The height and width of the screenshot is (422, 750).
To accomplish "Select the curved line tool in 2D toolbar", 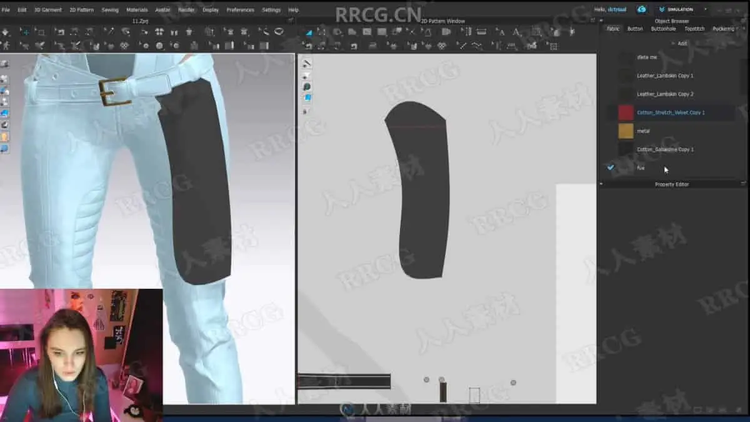I will (477, 46).
